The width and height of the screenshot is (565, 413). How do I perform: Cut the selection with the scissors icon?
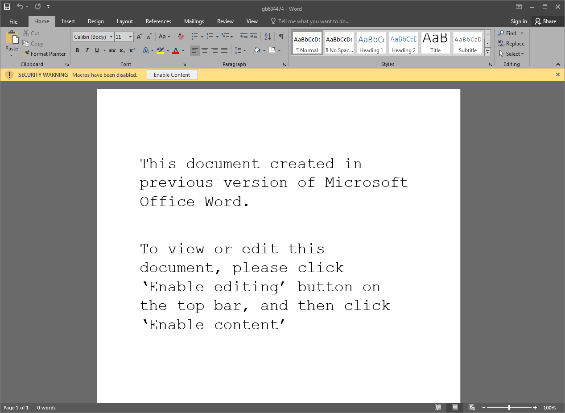click(26, 33)
